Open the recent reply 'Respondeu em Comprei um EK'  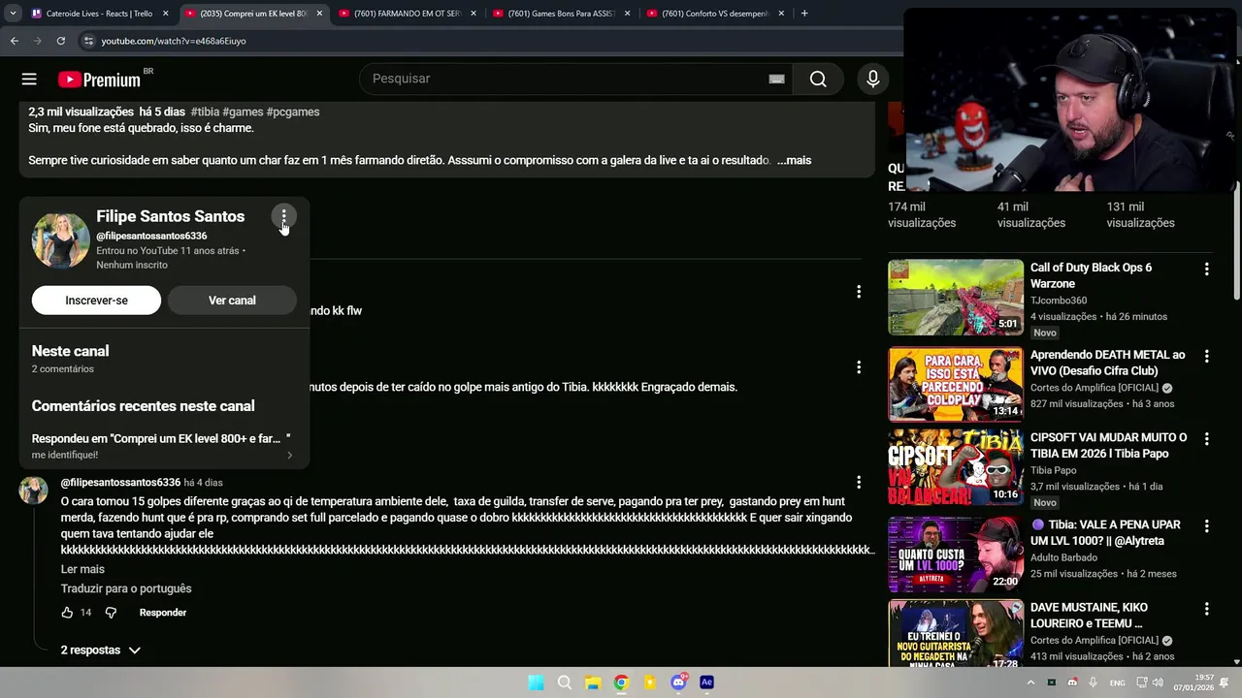point(162,446)
